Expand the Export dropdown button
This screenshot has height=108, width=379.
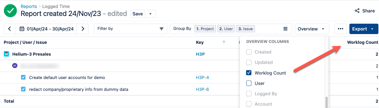tap(364, 29)
